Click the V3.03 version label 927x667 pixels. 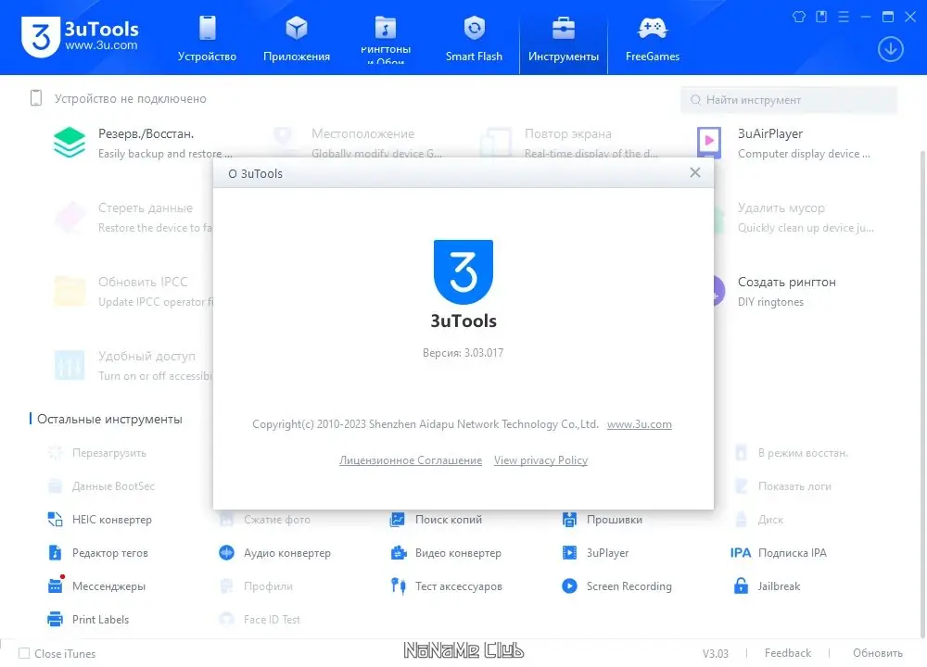tap(716, 653)
